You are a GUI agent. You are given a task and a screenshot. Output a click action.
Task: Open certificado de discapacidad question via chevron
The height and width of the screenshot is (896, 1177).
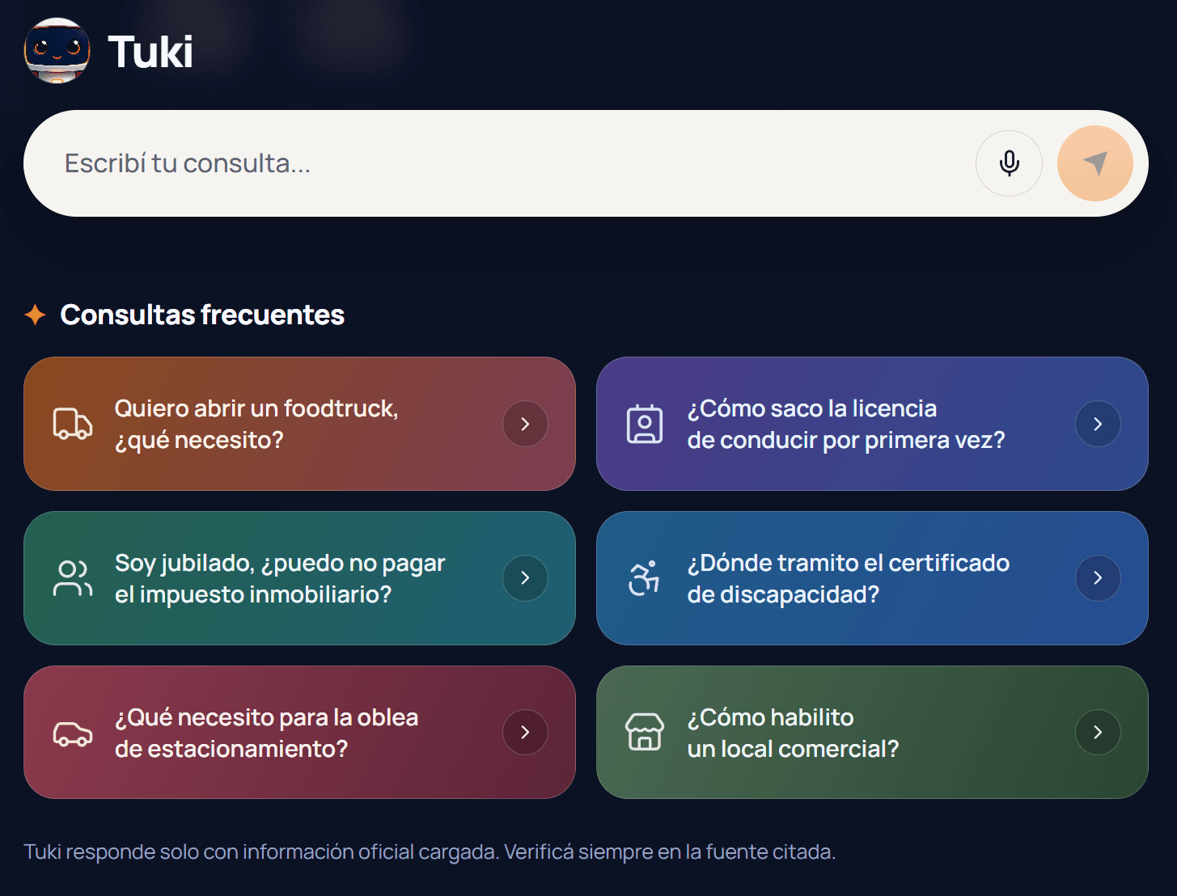[1098, 578]
